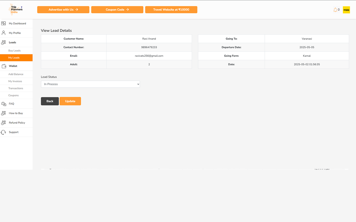Screen dimensions: 356x222
Task: Click the Wallet icon in sidebar
Action: pyautogui.click(x=4, y=66)
